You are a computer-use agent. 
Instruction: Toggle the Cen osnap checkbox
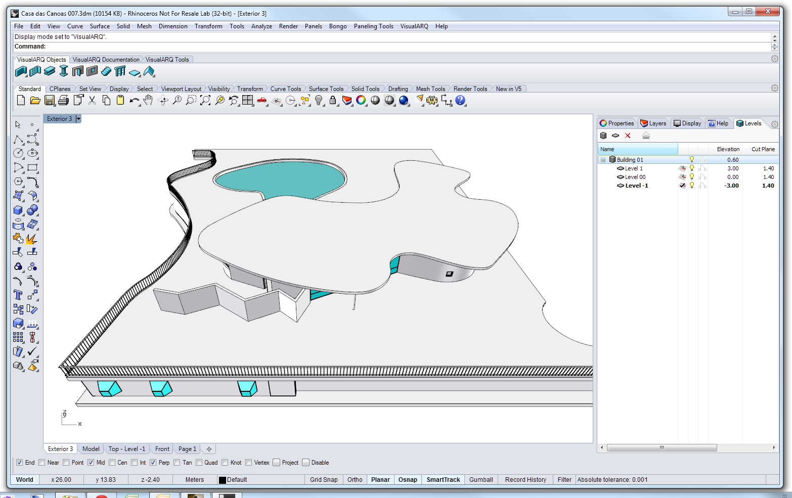pos(112,462)
